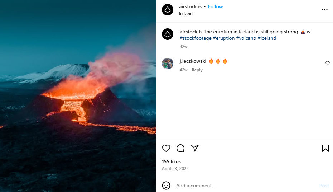The width and height of the screenshot is (333, 192).
Task: Click airstock.is avatar beside caption
Action: pyautogui.click(x=168, y=34)
